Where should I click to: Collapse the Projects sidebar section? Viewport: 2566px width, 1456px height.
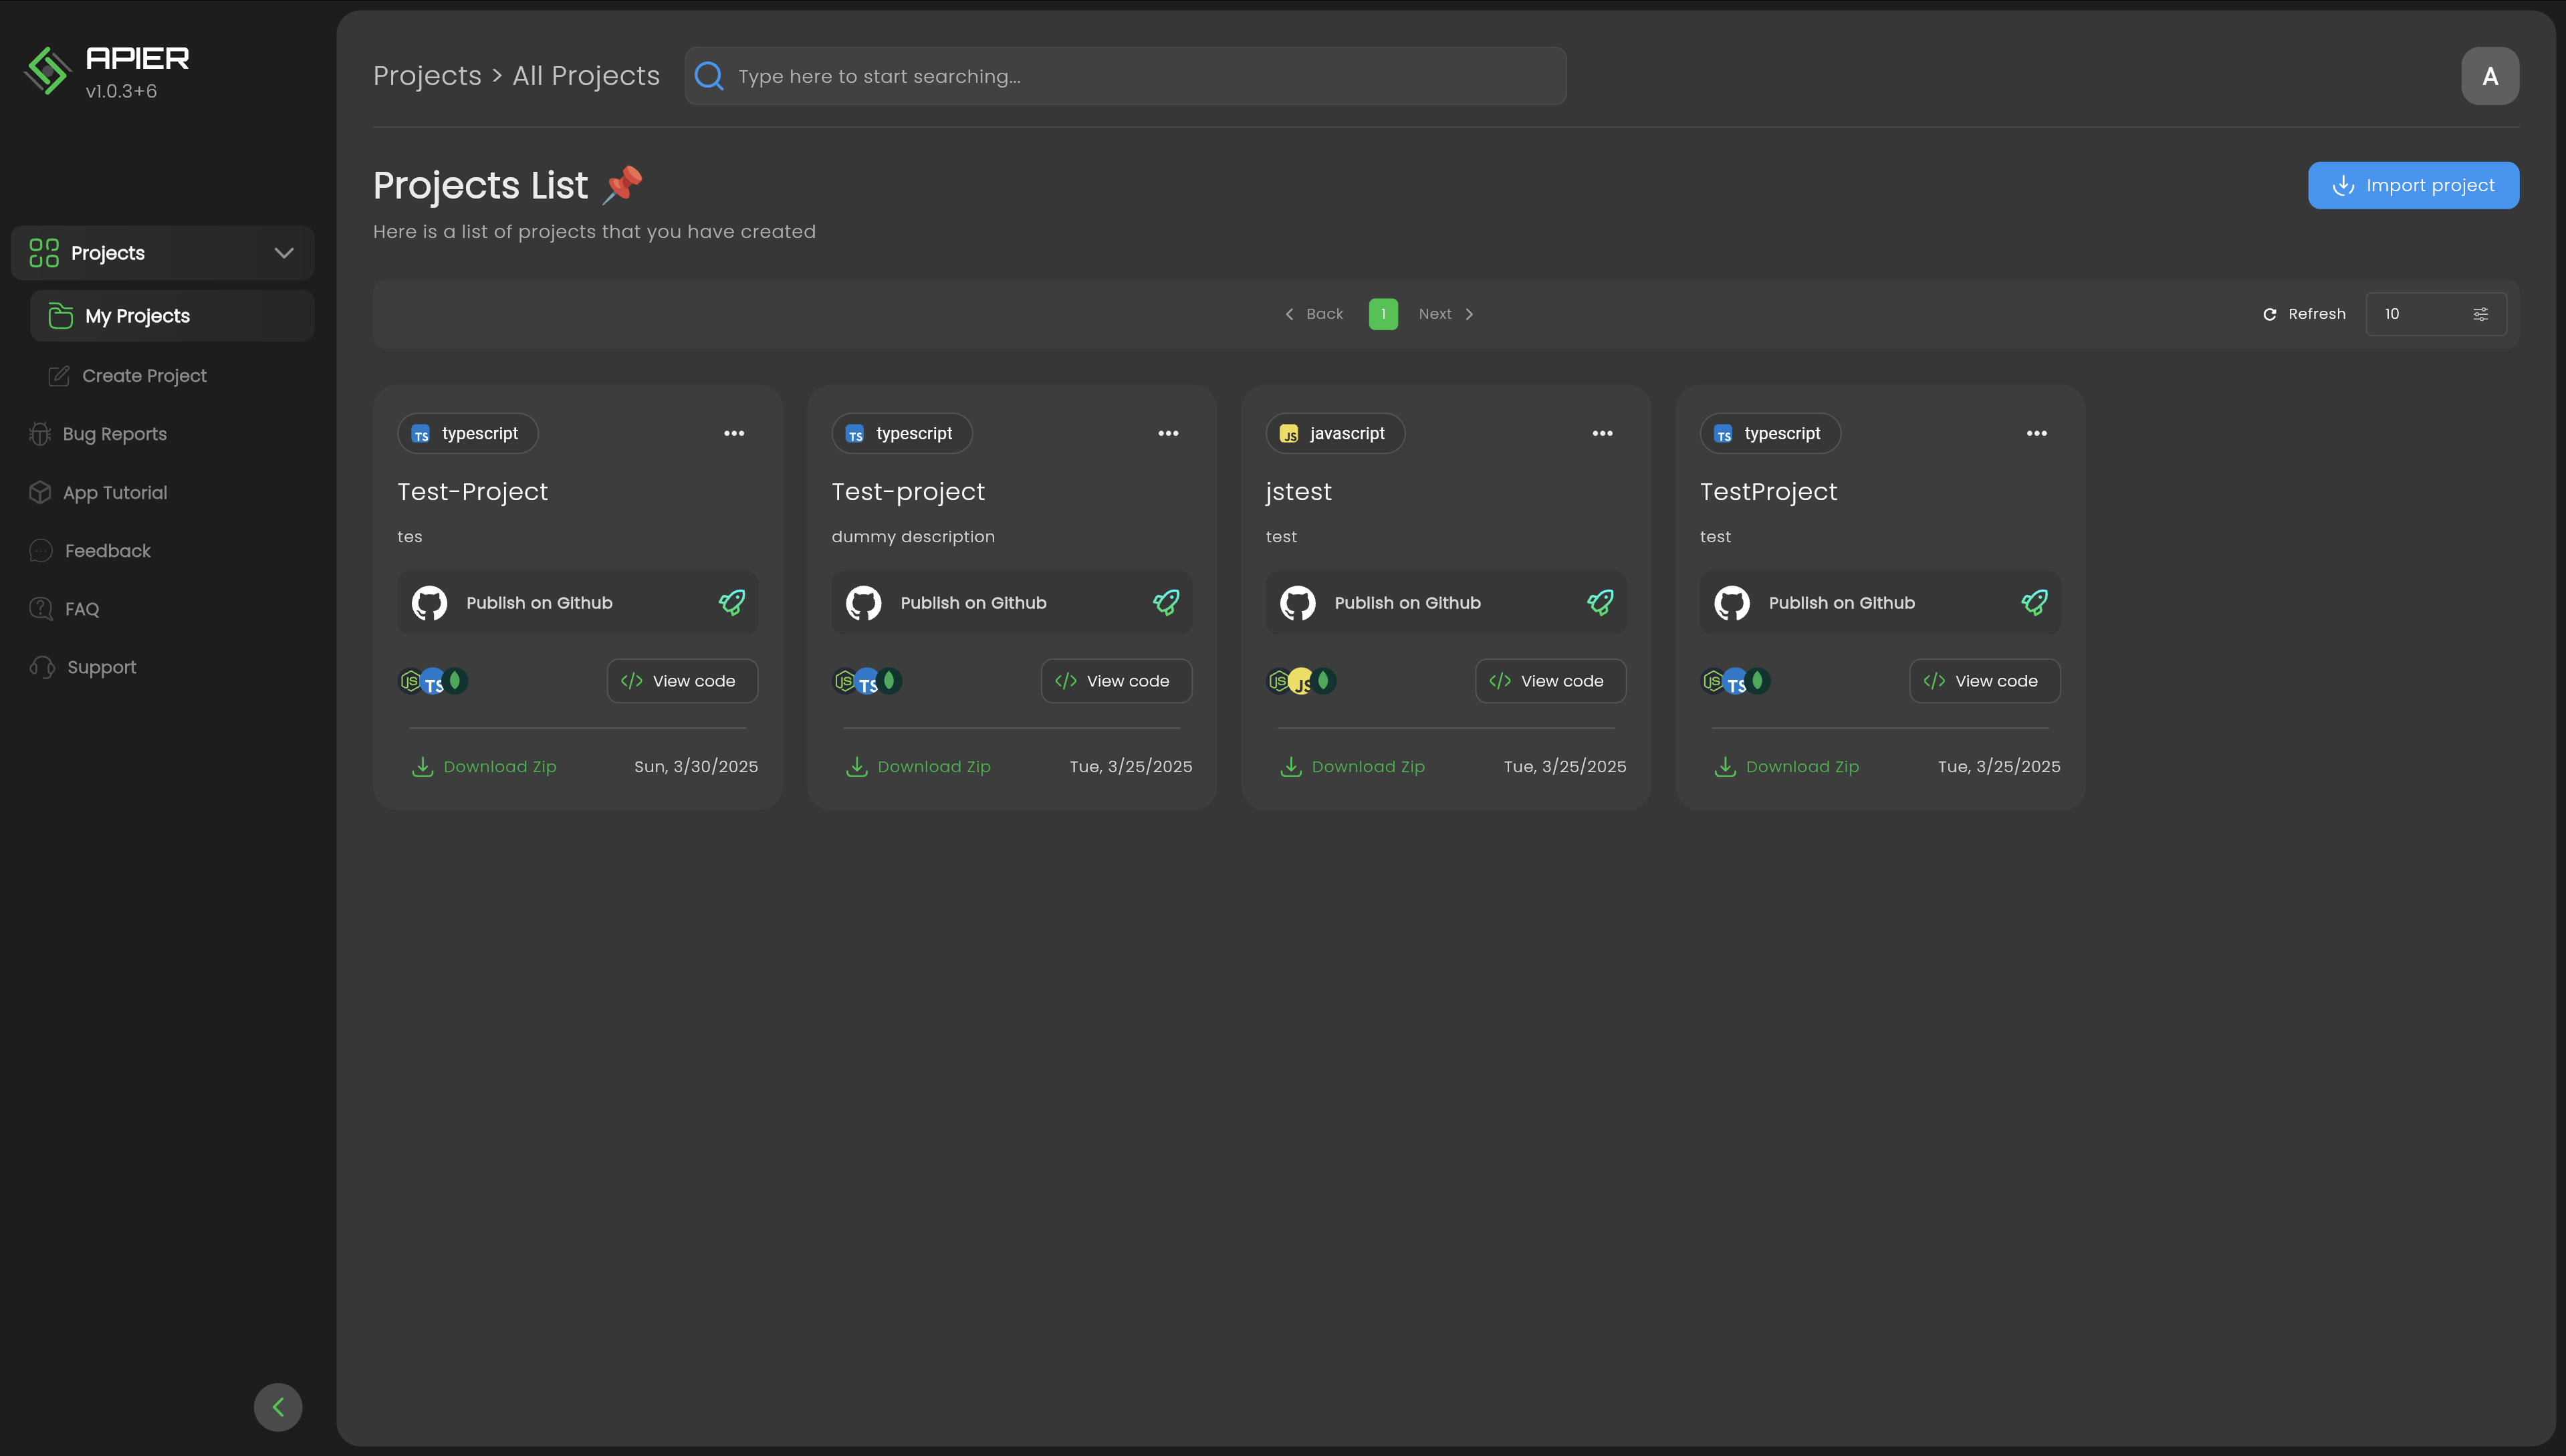pos(284,253)
